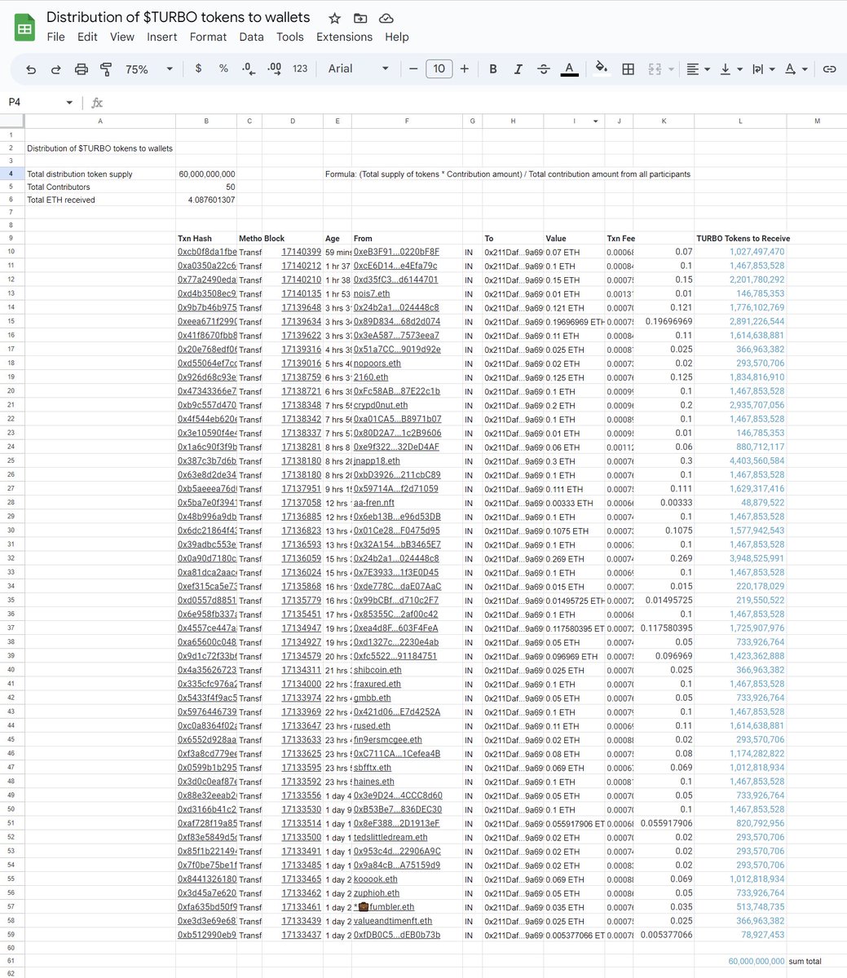
Task: Insert a link
Action: coord(830,69)
